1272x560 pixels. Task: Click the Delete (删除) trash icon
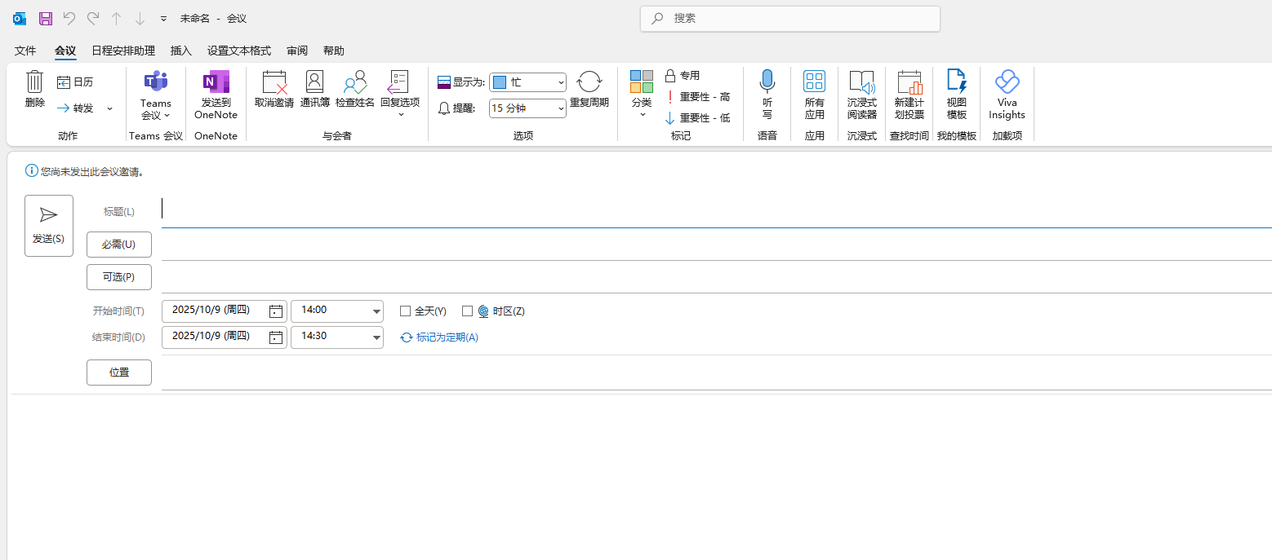click(x=34, y=82)
